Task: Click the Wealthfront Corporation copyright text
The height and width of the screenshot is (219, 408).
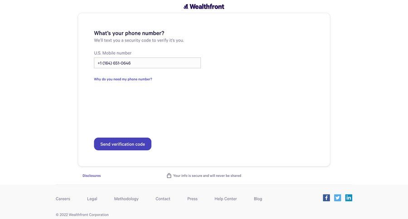Action: pos(82,214)
